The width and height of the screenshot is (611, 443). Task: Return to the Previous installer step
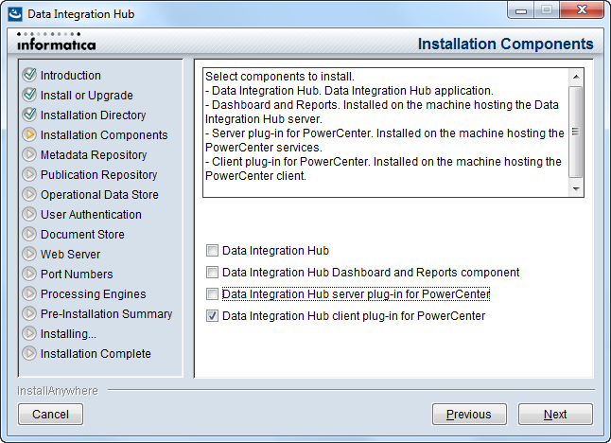coord(469,415)
